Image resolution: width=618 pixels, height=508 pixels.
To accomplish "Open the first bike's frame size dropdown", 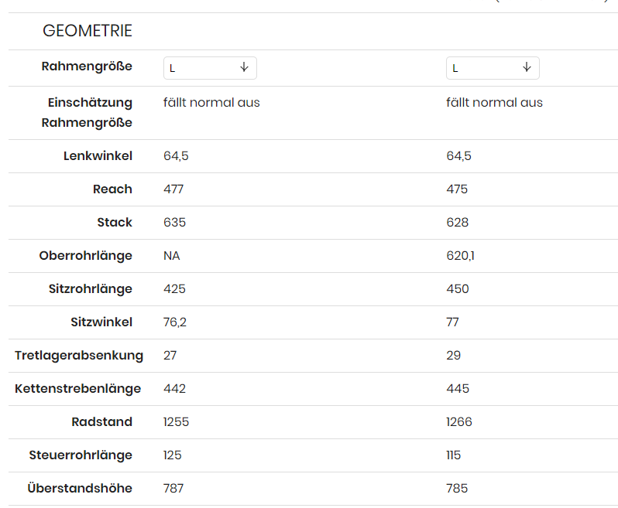I will 209,68.
